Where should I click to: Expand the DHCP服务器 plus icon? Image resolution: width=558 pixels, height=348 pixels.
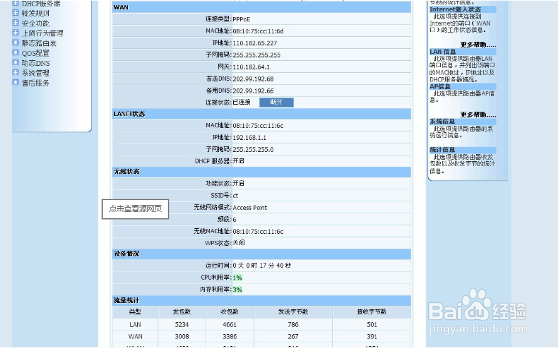coord(15,3)
